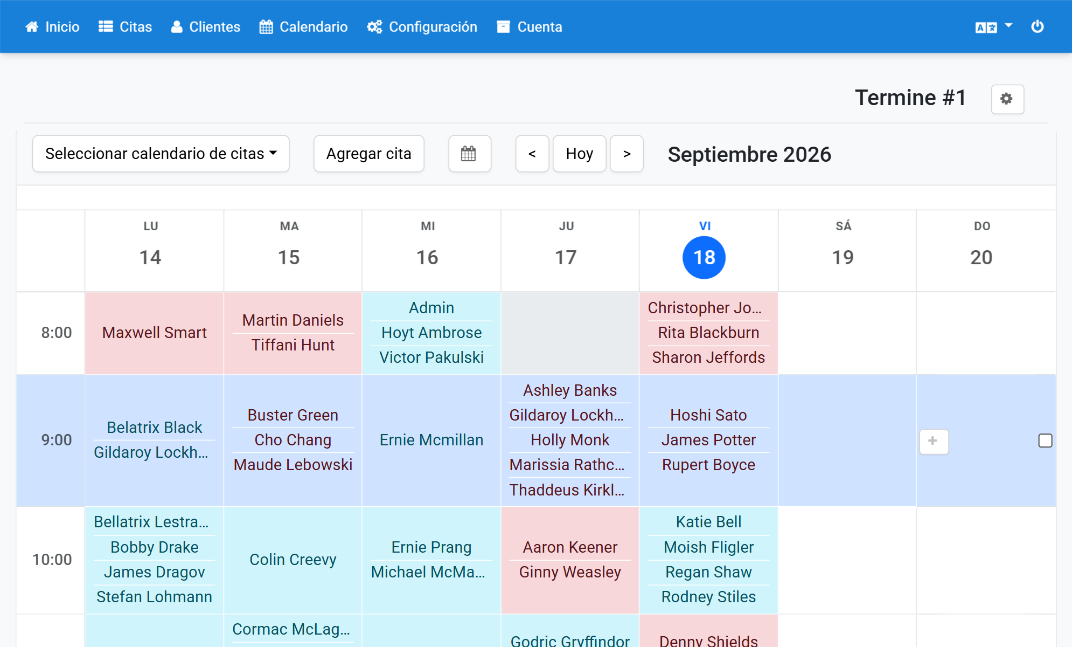Open Victor Pakulski appointment

pos(431,357)
